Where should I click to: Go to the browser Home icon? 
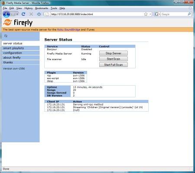tap(39, 14)
